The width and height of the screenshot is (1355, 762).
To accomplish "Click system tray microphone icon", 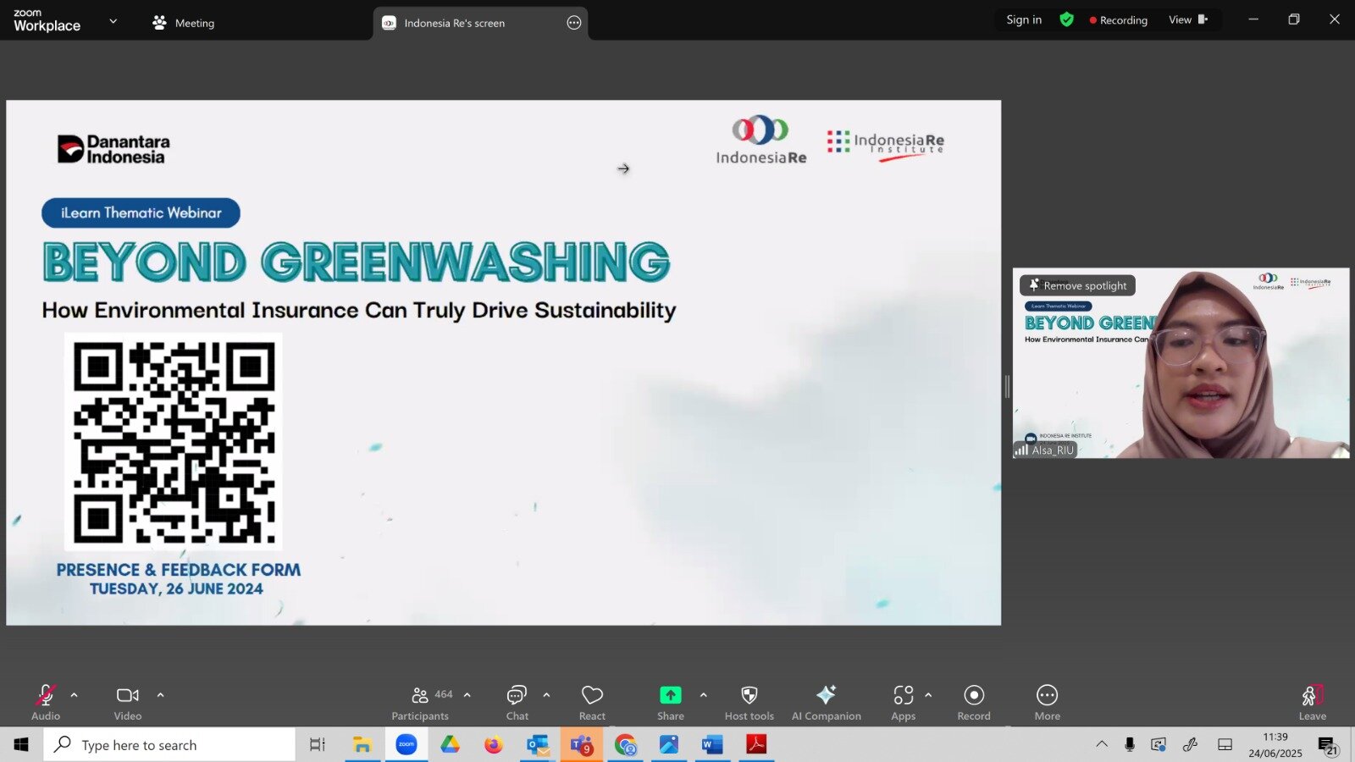I will (1130, 745).
